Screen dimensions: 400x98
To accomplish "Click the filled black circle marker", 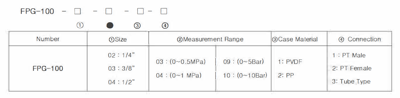I will 110,25.
